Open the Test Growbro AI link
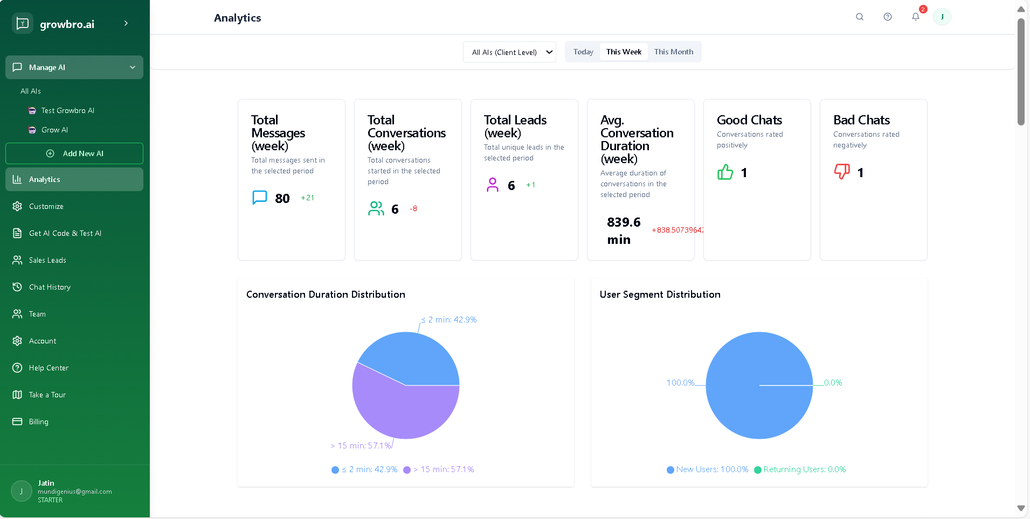 point(67,110)
